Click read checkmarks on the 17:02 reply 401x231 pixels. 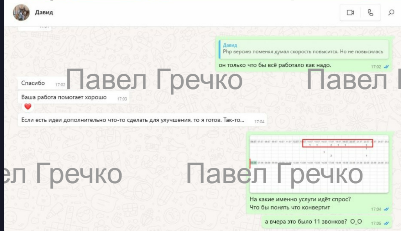(x=387, y=67)
